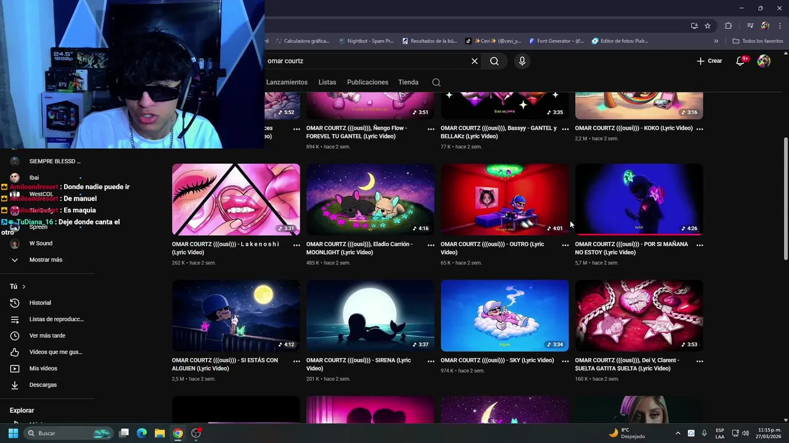This screenshot has height=443, width=789.
Task: Open the SIRENA (Lyric Video) title
Action: (x=358, y=364)
